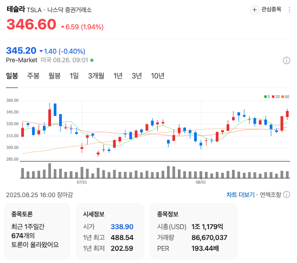The height and width of the screenshot is (263, 297).
Task: Click the 674개의 discussion count text
Action: [23, 236]
